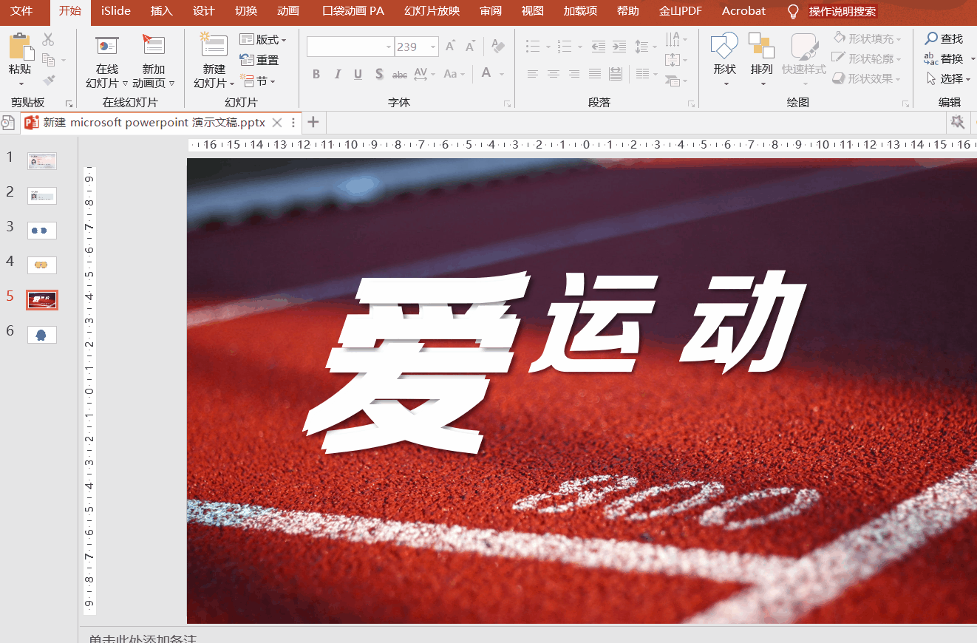
Task: Click the Copy icon in clipboard group
Action: click(49, 60)
